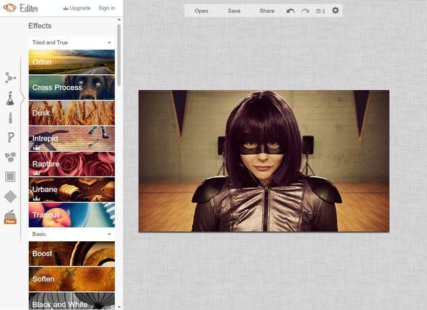Click the Effects panel heading
This screenshot has width=427, height=310.
tap(40, 26)
